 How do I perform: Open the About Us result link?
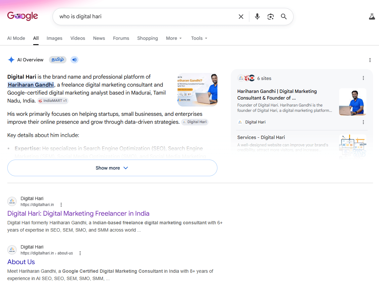point(21,262)
